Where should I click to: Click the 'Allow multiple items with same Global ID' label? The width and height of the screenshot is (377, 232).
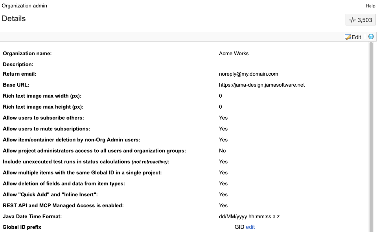[82, 172]
